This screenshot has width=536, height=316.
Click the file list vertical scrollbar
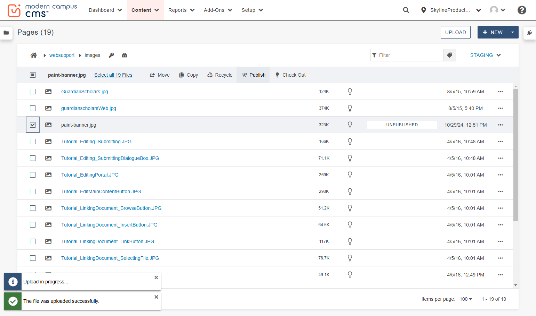pyautogui.click(x=515, y=155)
